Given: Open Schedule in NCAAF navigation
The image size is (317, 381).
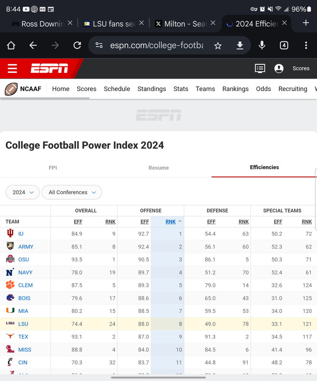Looking at the screenshot, I should pos(117,89).
